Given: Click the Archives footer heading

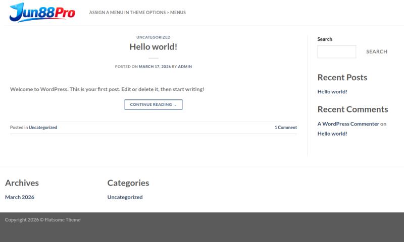Looking at the screenshot, I should click(22, 183).
